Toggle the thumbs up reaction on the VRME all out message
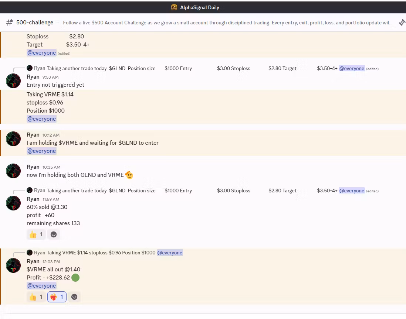This screenshot has width=406, height=319. point(36,297)
